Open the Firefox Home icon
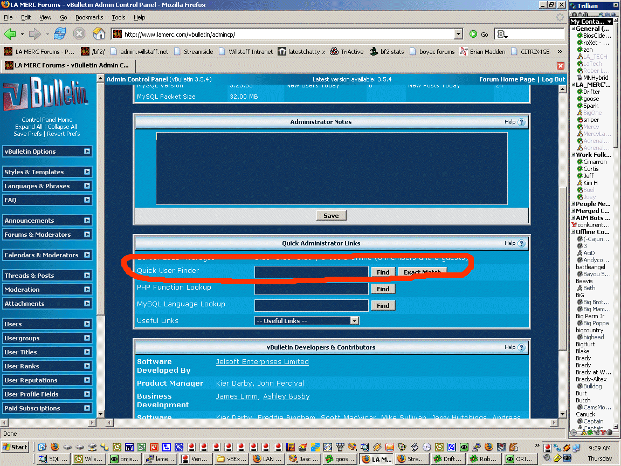This screenshot has width=621, height=466. coord(99,34)
